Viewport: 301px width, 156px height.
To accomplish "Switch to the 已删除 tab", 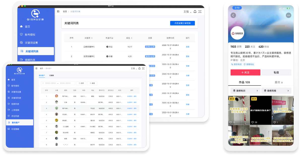I will (x=51, y=75).
